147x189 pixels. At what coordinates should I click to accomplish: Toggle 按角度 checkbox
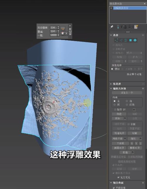(113, 53)
